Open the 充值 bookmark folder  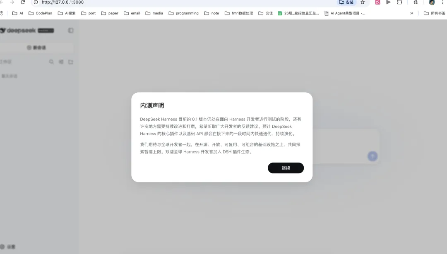265,13
